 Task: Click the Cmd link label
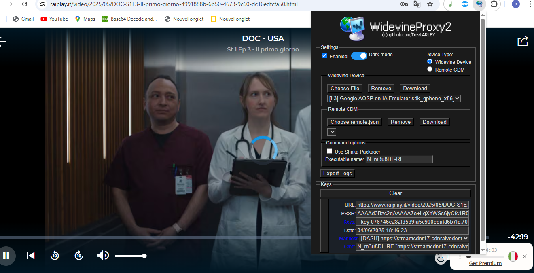350,247
